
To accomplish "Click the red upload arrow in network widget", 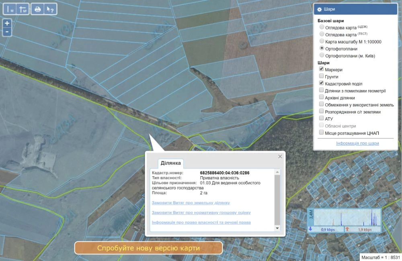I will [x=347, y=229].
